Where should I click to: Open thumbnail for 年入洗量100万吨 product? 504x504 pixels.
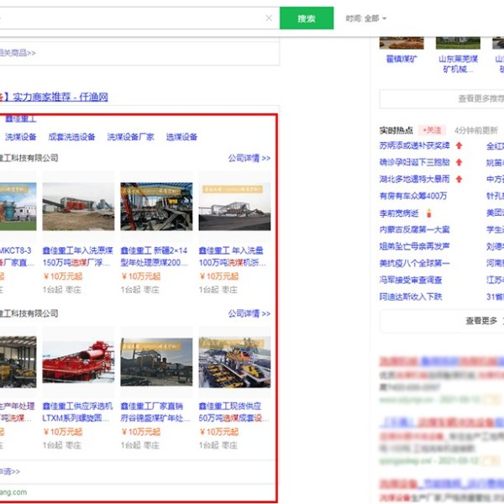(x=234, y=207)
